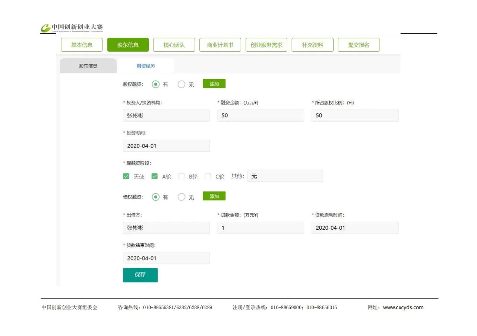Open the 提交报名 tab
Screen dimensions: 477x336
tap(358, 45)
